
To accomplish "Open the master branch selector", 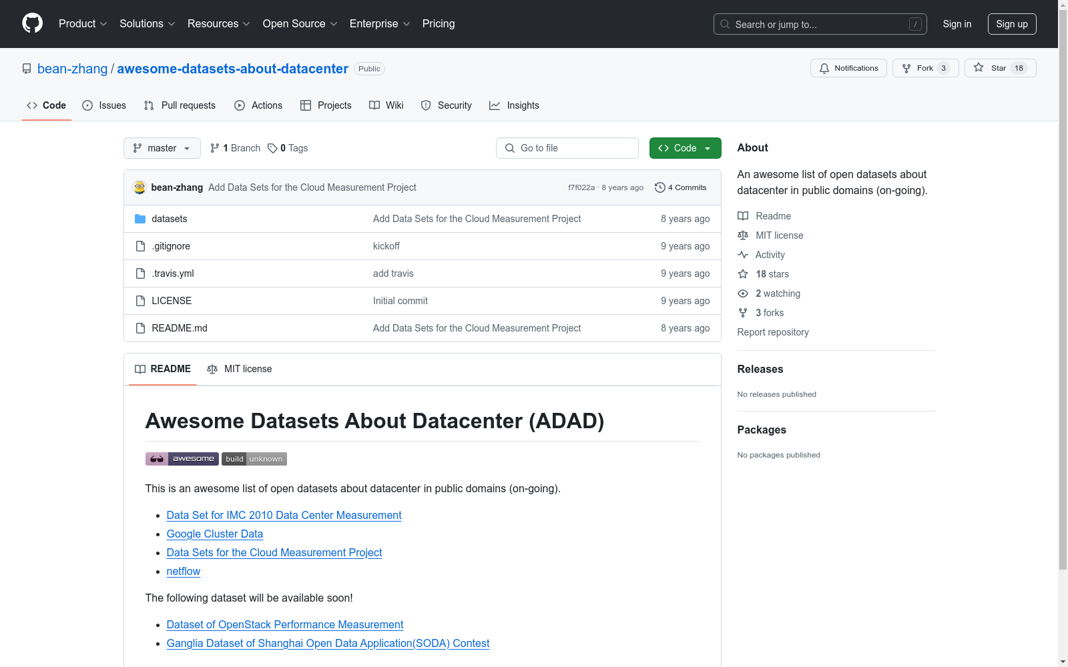I will tap(162, 148).
